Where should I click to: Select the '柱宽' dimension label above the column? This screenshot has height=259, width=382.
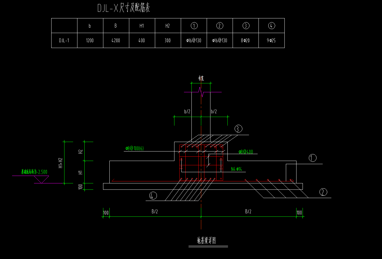201,78
